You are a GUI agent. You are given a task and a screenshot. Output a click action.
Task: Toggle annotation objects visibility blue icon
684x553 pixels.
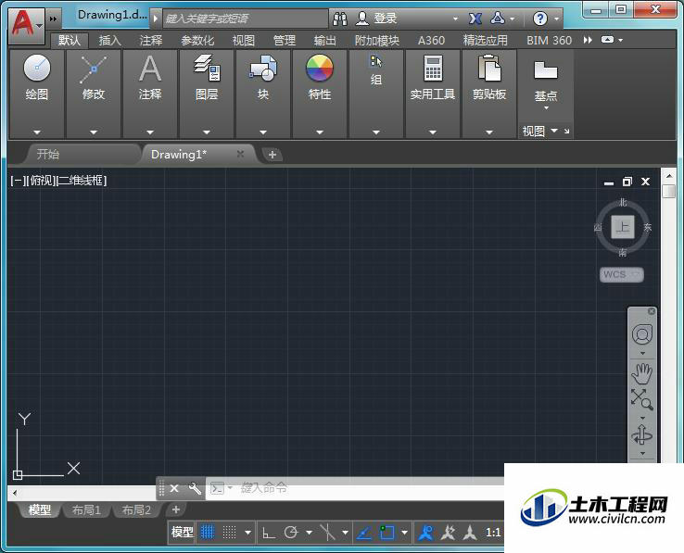coord(425,533)
